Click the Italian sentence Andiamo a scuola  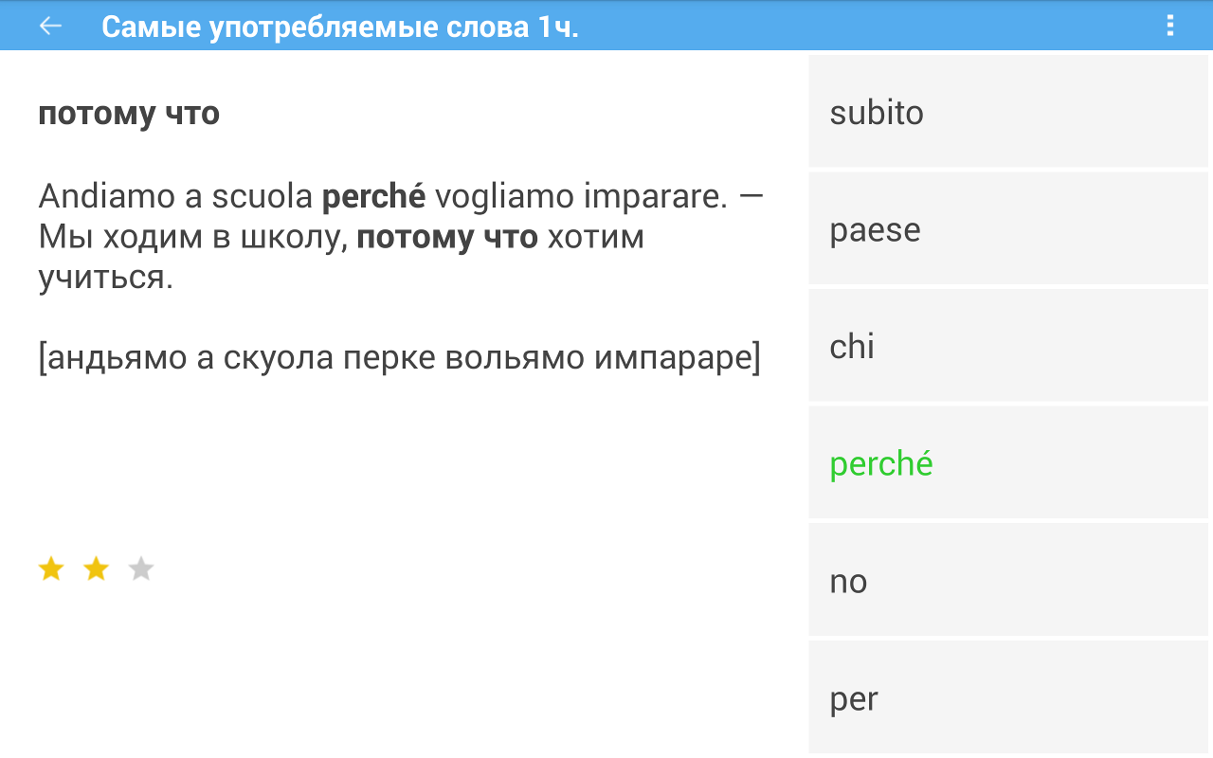click(175, 197)
